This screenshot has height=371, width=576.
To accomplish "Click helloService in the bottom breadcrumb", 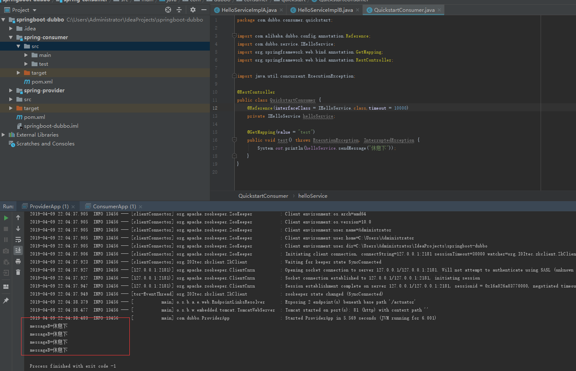I will click(x=313, y=196).
